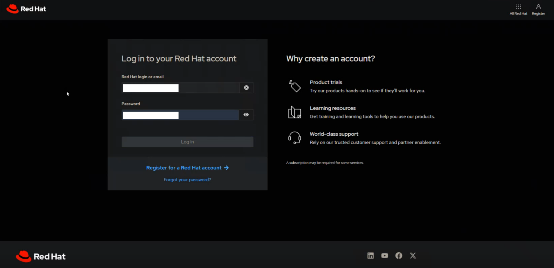Viewport: 554px width, 268px height.
Task: Click the World-class support heading
Action: click(334, 134)
